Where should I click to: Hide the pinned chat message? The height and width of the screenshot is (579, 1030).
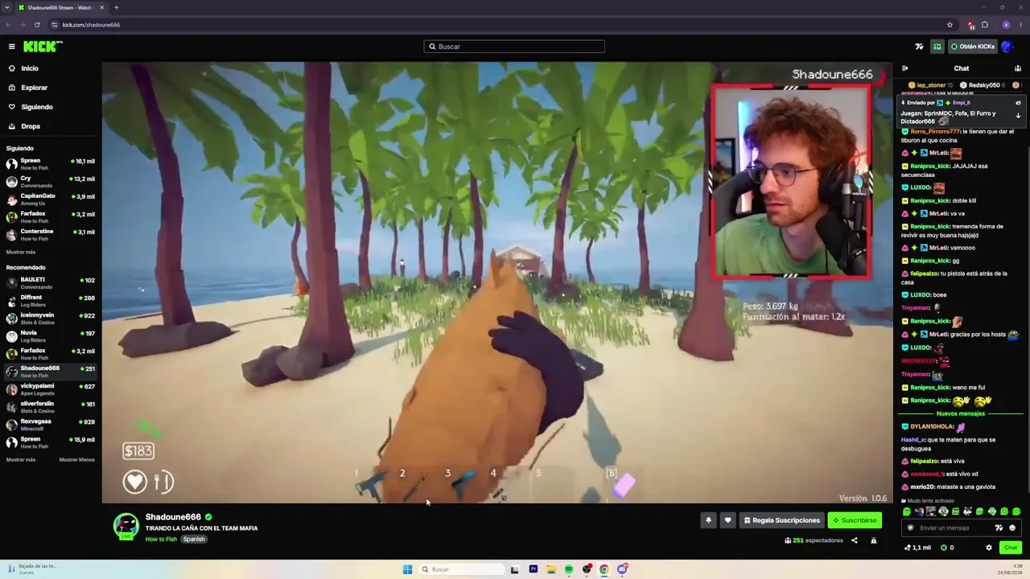[x=1018, y=103]
